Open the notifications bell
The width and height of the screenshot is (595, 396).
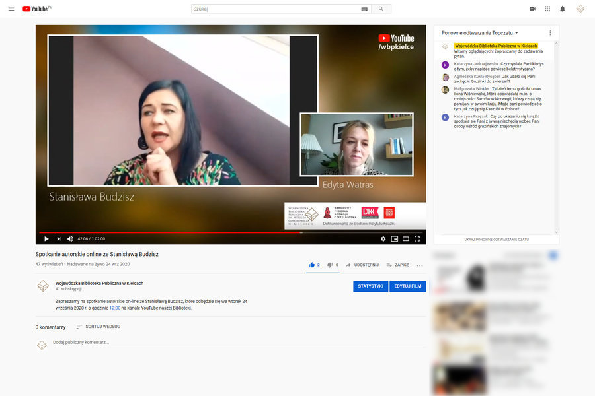click(x=563, y=9)
